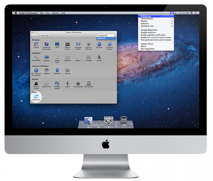Open the Trackpad preference pane
This screenshot has height=181, width=213.
coord(89,58)
